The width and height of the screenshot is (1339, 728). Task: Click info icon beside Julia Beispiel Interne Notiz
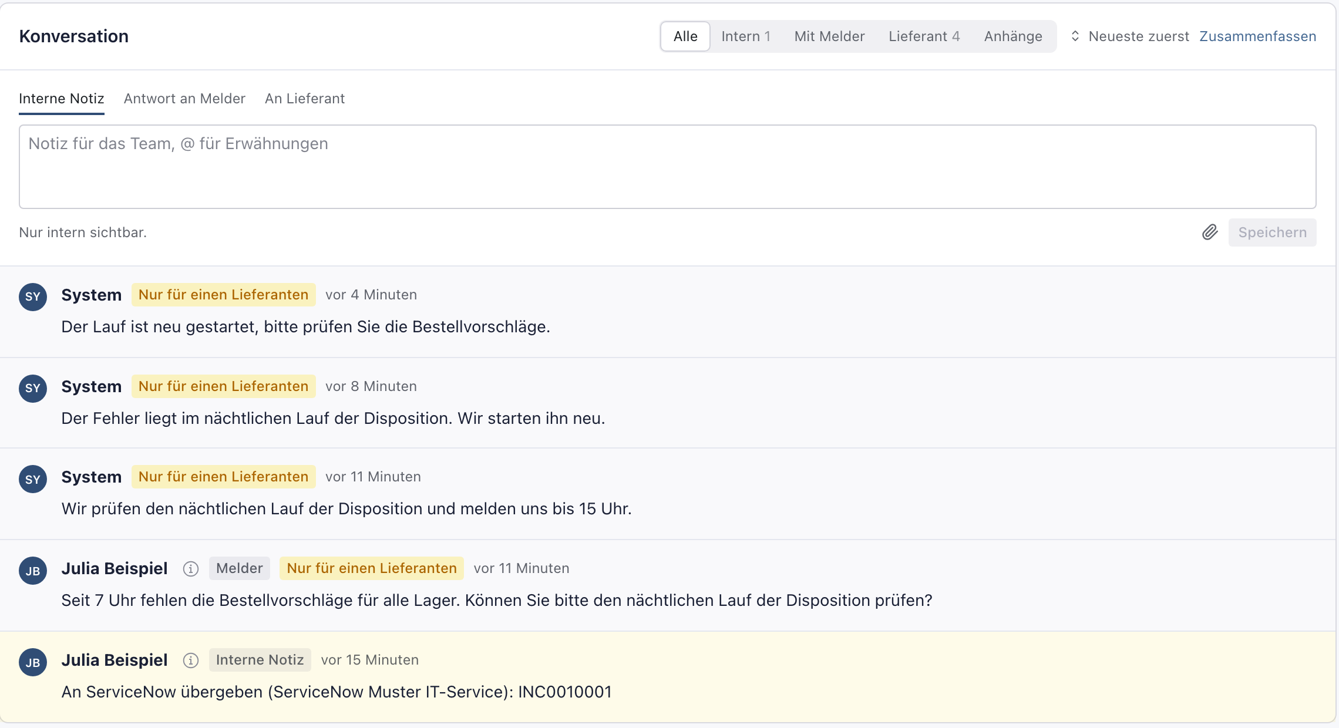point(191,660)
